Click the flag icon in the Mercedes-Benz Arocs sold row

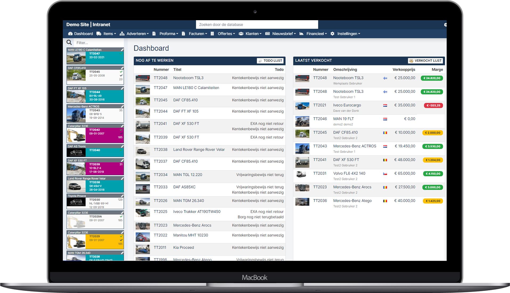[385, 187]
